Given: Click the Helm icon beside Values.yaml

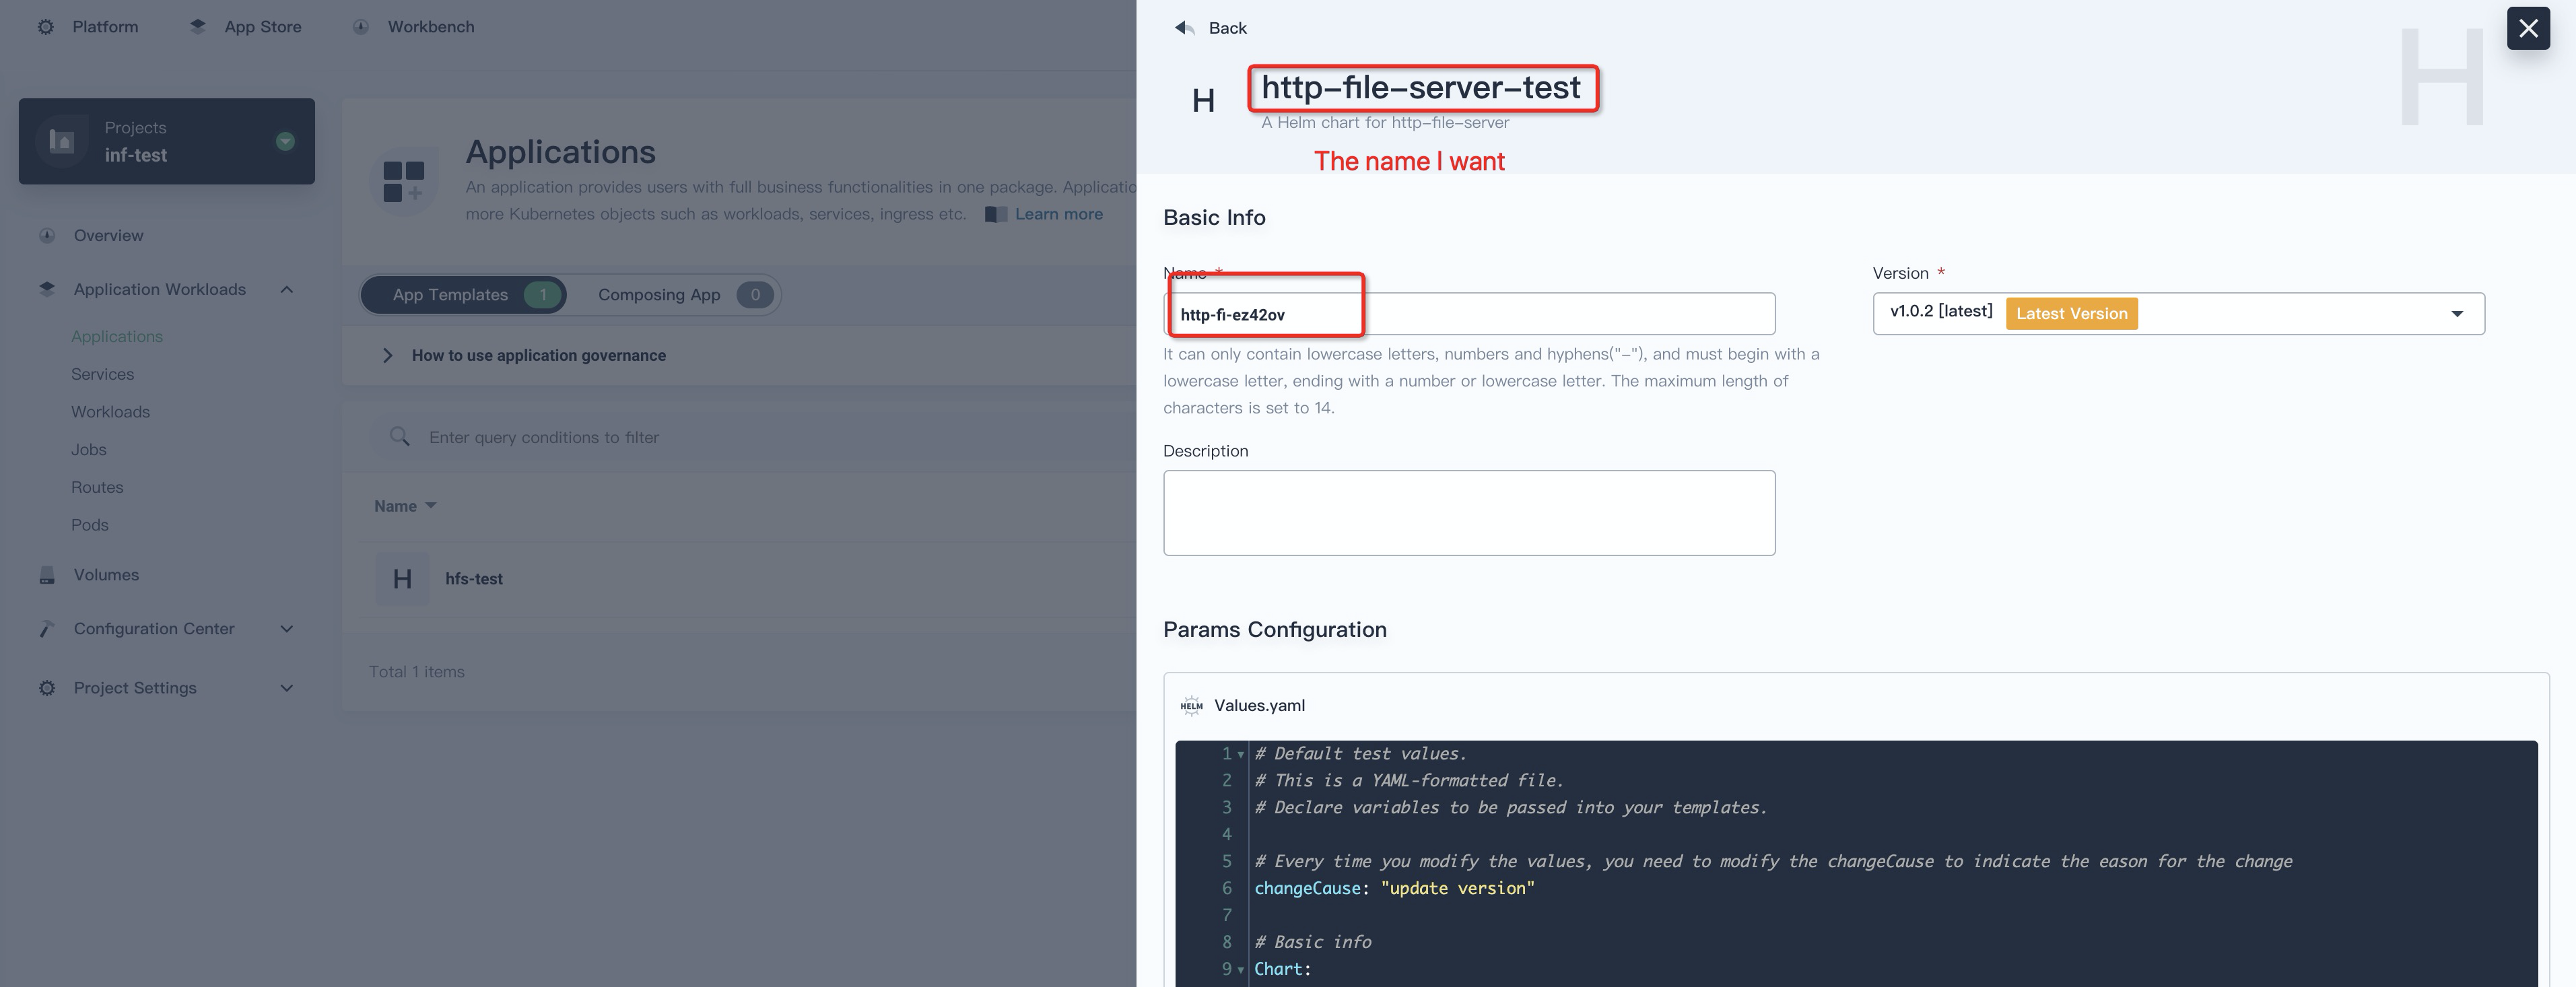Looking at the screenshot, I should (x=1191, y=706).
